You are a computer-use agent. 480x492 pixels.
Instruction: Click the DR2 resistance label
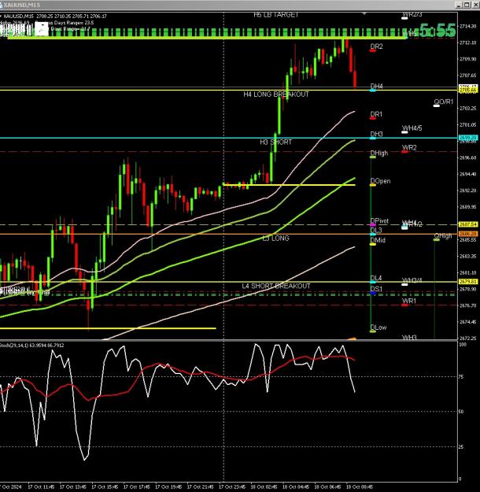point(376,46)
